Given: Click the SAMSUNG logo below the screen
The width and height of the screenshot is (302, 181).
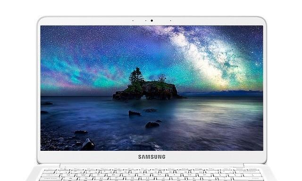Looking at the screenshot, I should (x=152, y=157).
